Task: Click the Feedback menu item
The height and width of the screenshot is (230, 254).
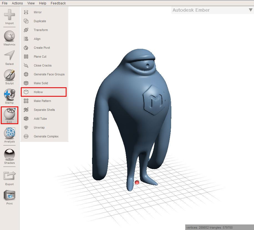Action: pyautogui.click(x=58, y=3)
